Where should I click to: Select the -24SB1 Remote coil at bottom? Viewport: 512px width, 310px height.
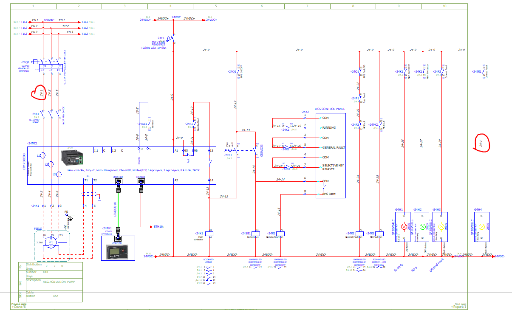pyautogui.click(x=255, y=233)
